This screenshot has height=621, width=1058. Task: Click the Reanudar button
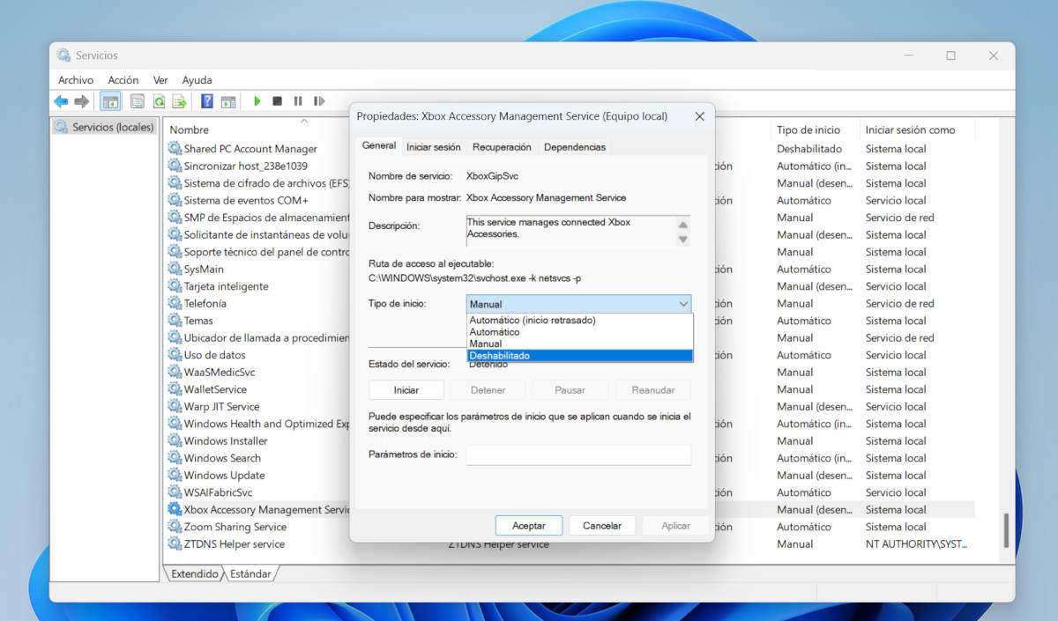pos(653,389)
